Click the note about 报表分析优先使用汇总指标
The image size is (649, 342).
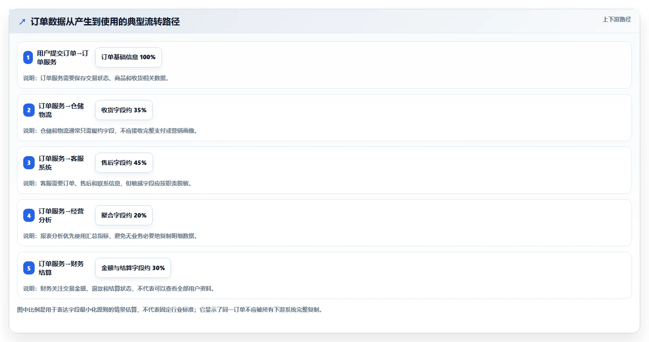111,236
